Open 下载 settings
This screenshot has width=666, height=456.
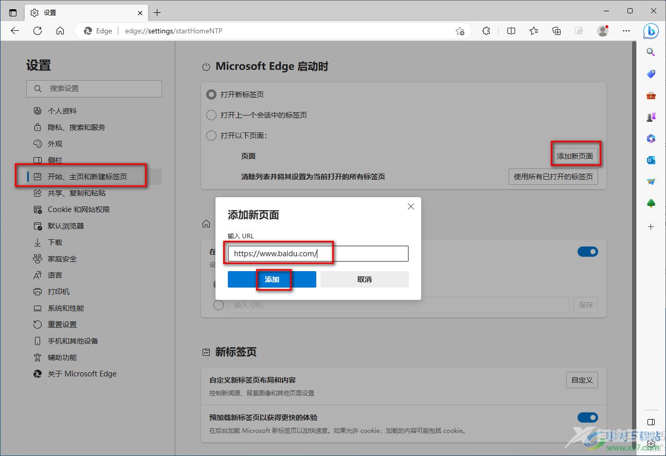[55, 242]
